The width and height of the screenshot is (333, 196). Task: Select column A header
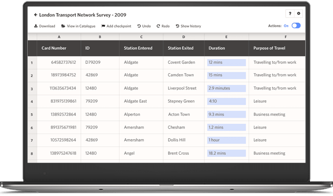(59, 37)
